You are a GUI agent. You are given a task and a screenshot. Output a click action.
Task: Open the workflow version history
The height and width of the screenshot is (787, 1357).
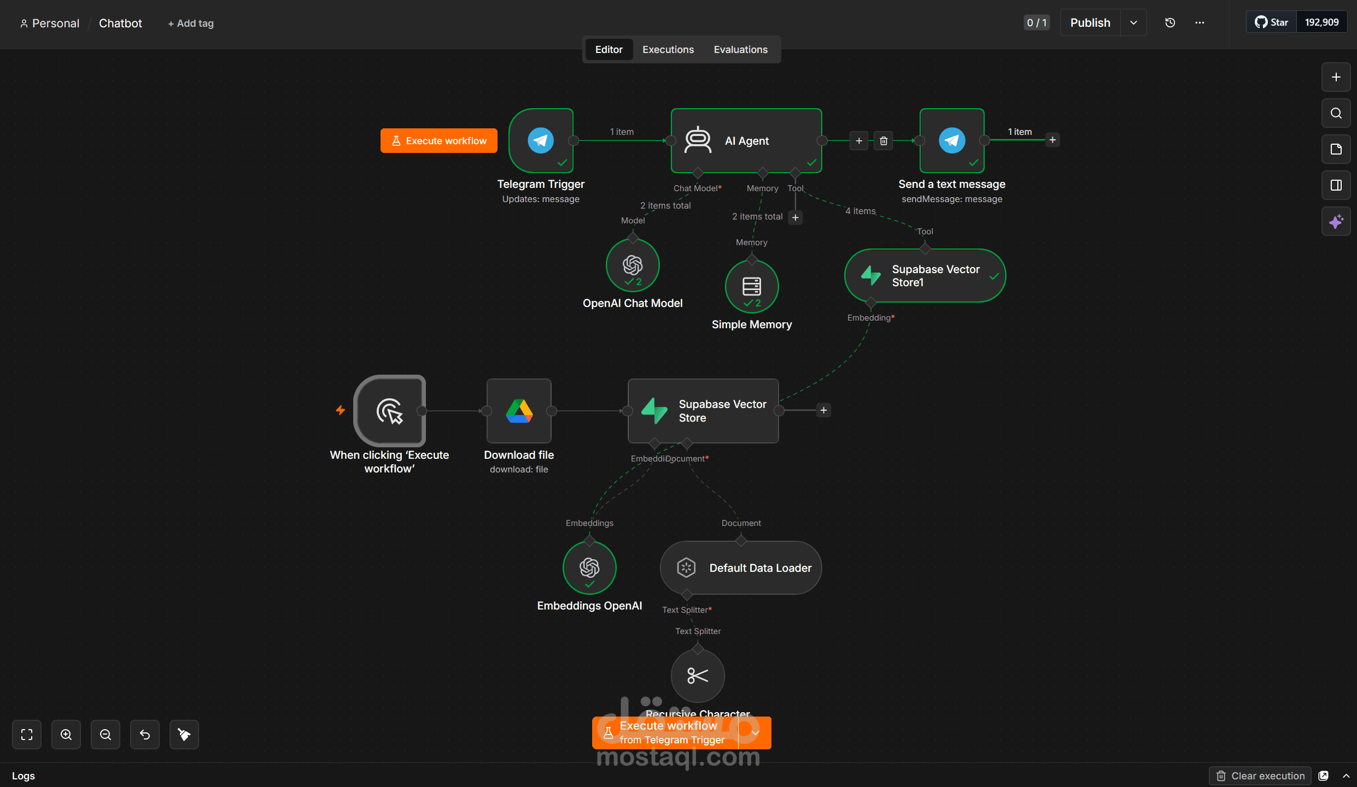[1170, 23]
